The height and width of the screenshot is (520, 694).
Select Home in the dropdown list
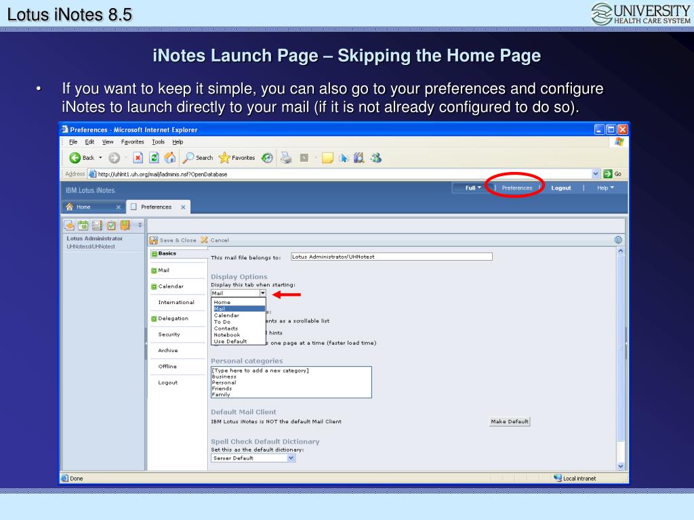(238, 303)
